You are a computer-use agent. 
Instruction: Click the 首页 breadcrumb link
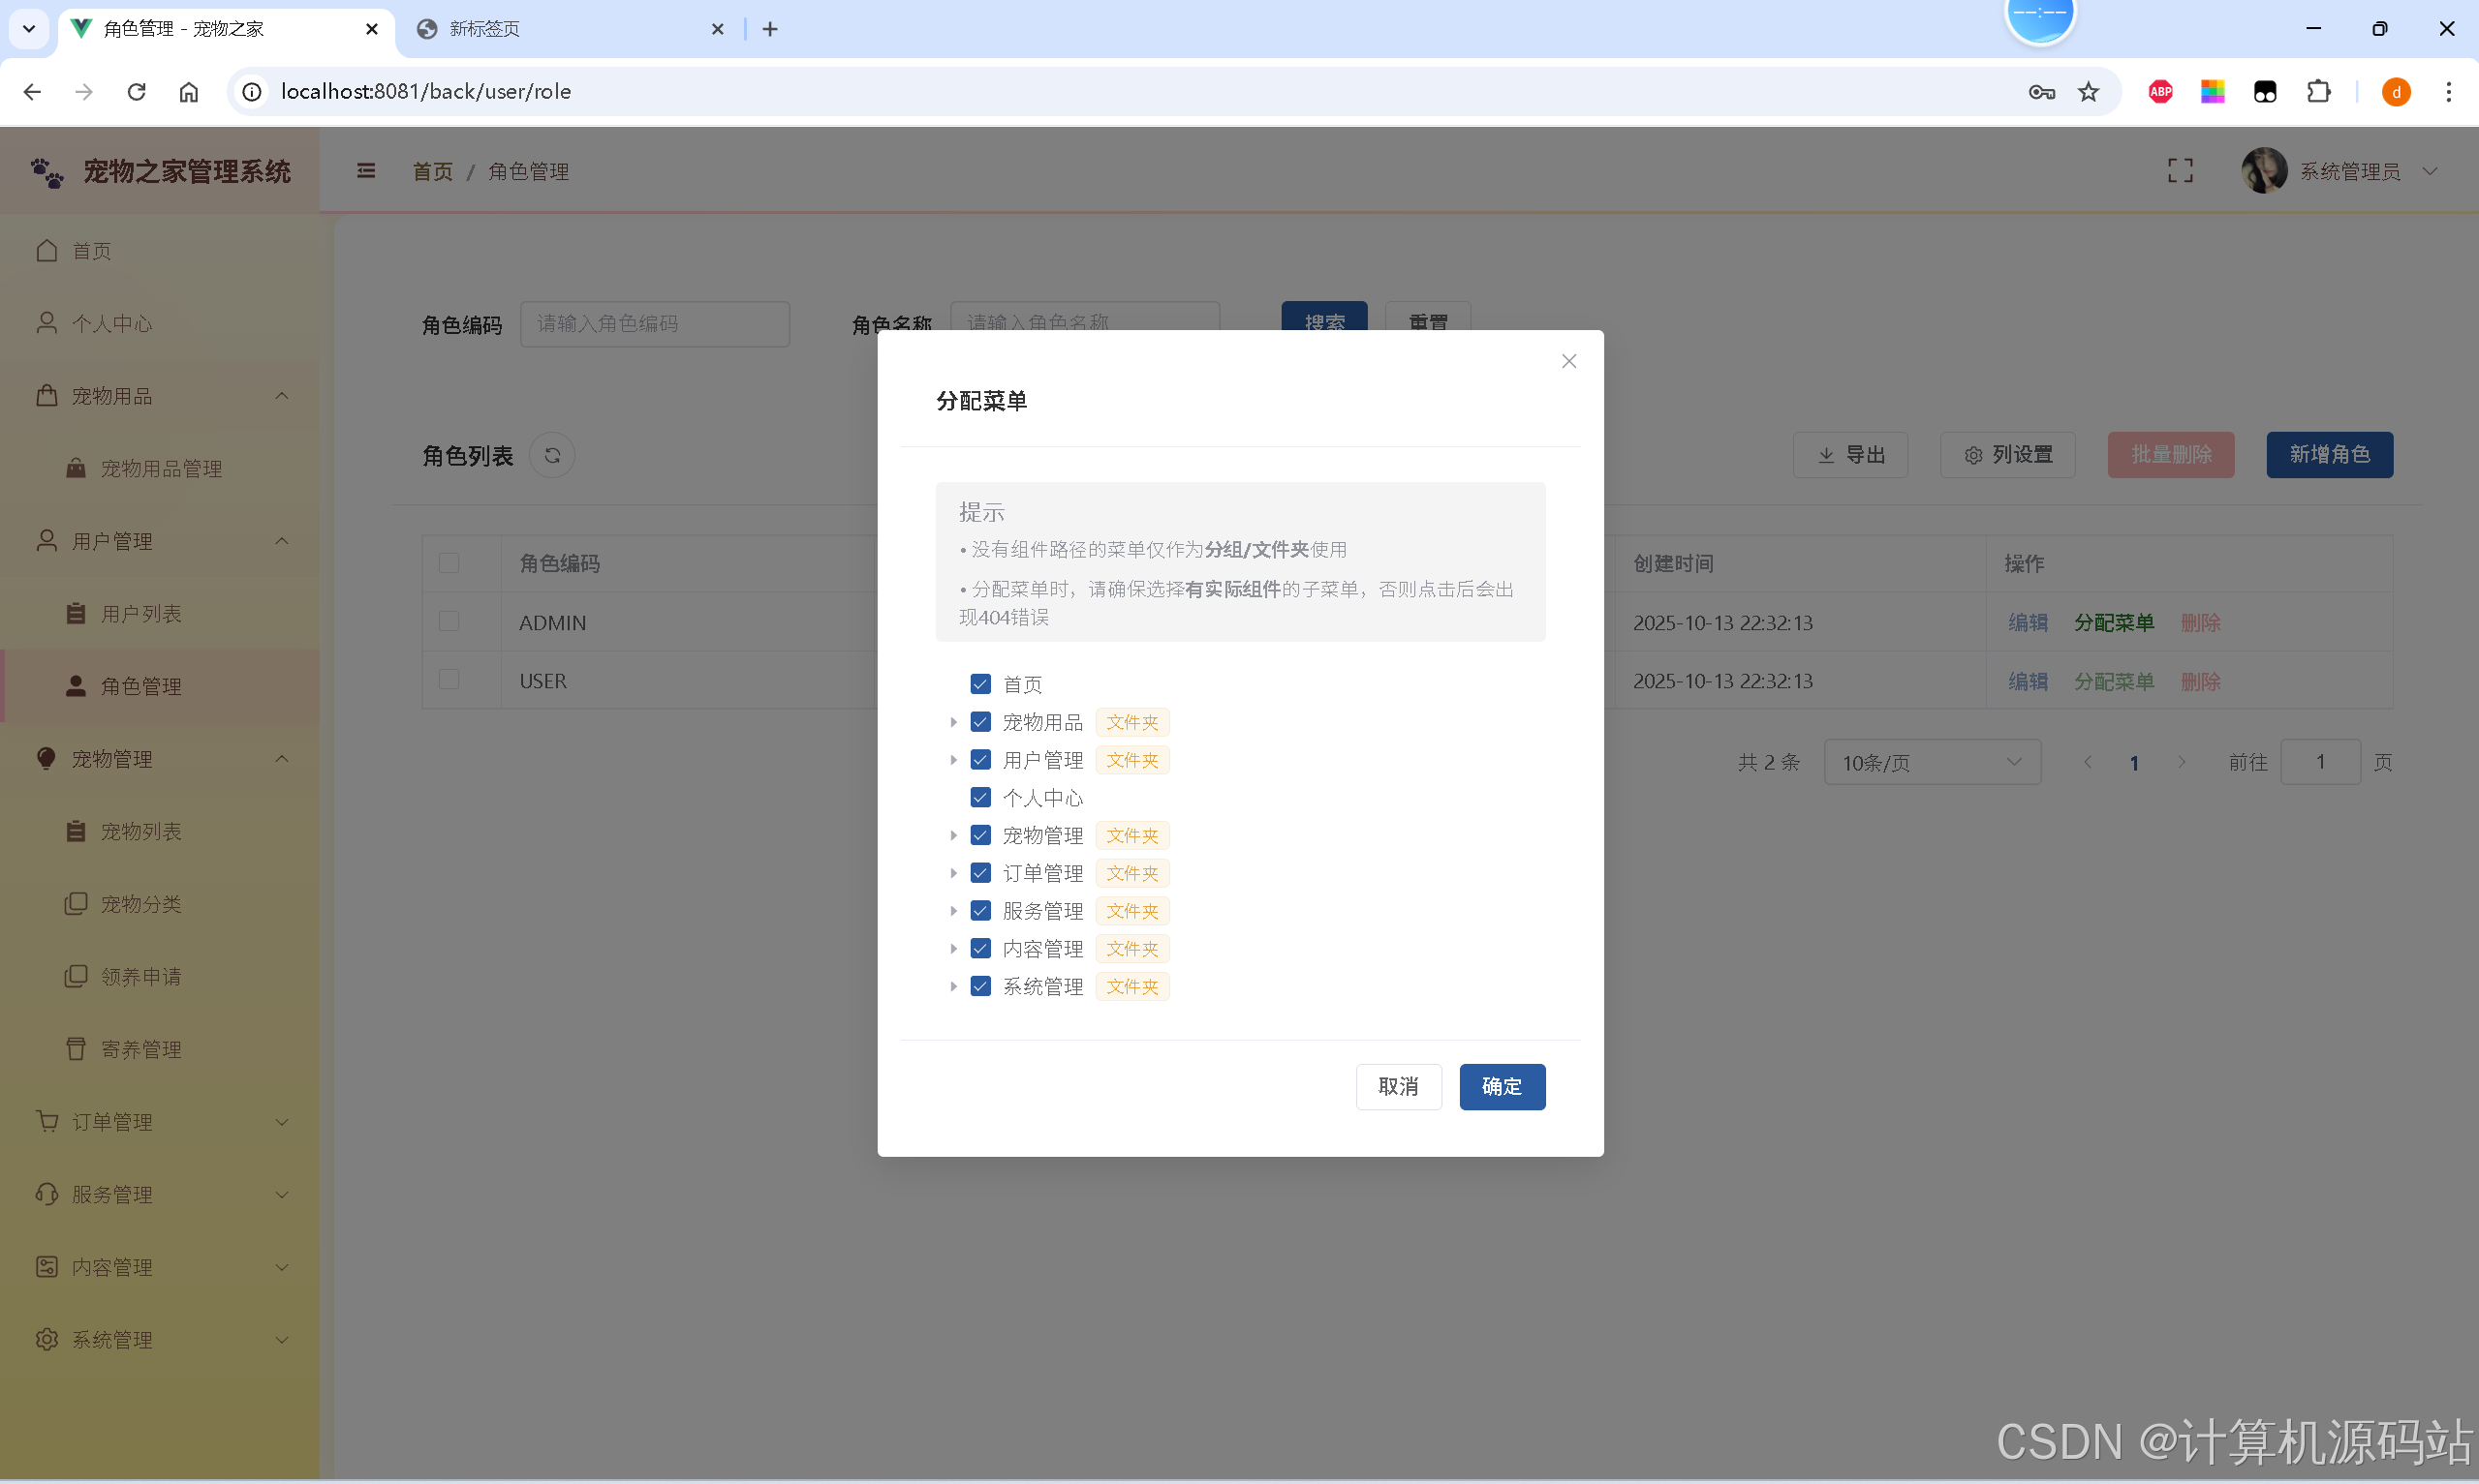pos(432,172)
